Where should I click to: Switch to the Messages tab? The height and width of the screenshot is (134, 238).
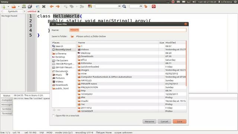click(7, 105)
